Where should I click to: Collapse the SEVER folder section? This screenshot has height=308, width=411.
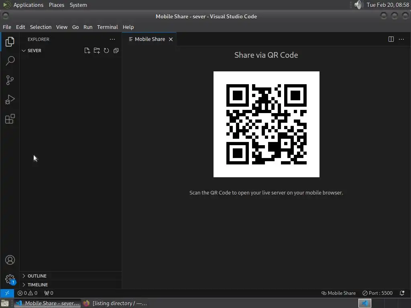point(35,51)
